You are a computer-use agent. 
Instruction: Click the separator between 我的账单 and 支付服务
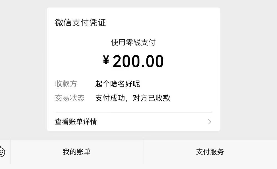[x=144, y=152]
